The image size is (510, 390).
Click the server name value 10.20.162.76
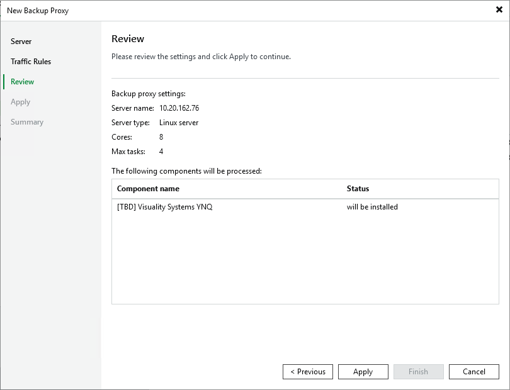pyautogui.click(x=179, y=108)
